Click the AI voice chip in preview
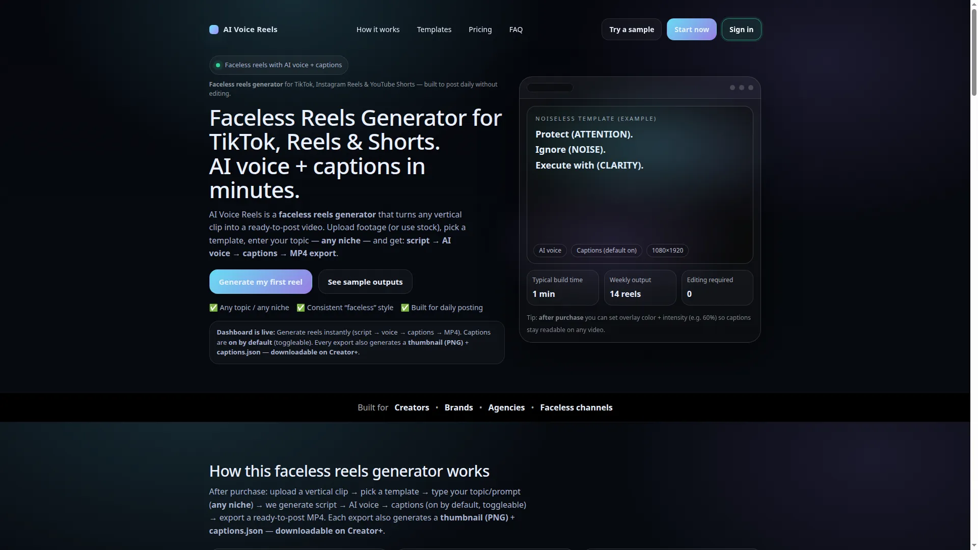The height and width of the screenshot is (550, 978). 550,251
